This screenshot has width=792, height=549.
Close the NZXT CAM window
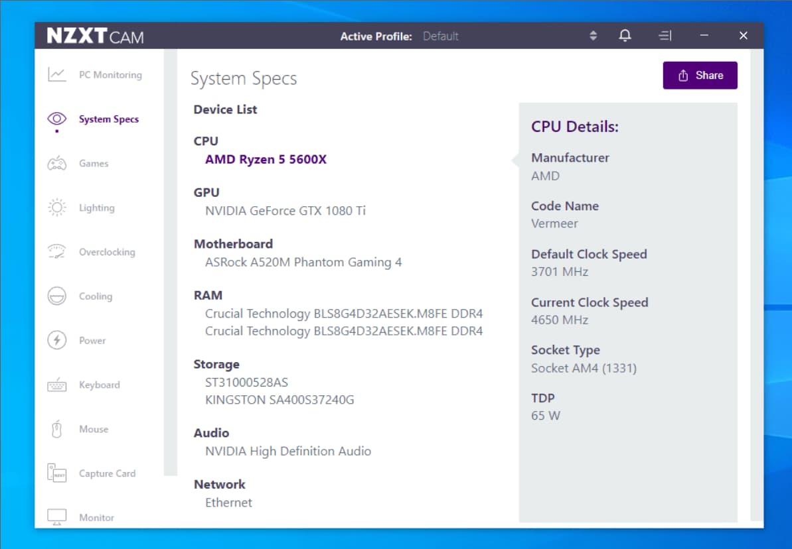click(x=743, y=35)
